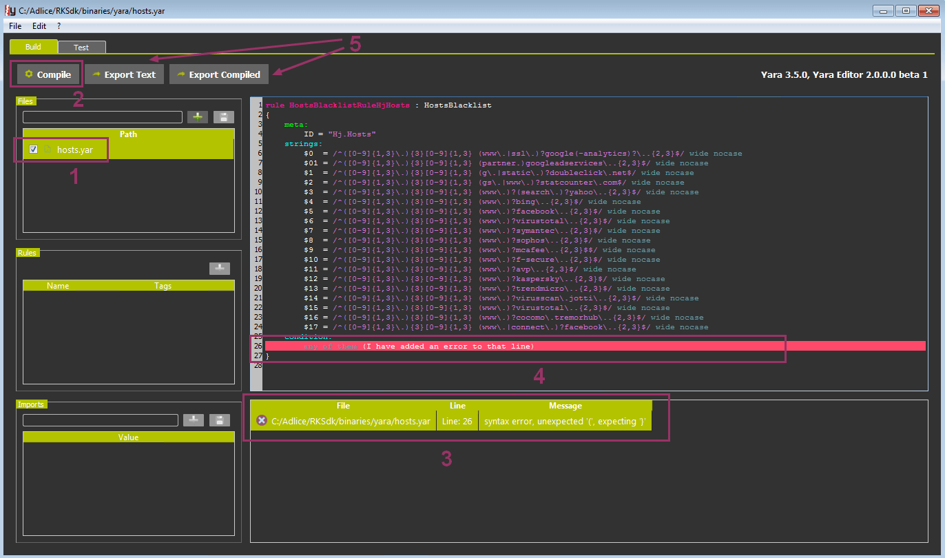Click the Files path input field
This screenshot has width=945, height=558.
(x=102, y=117)
